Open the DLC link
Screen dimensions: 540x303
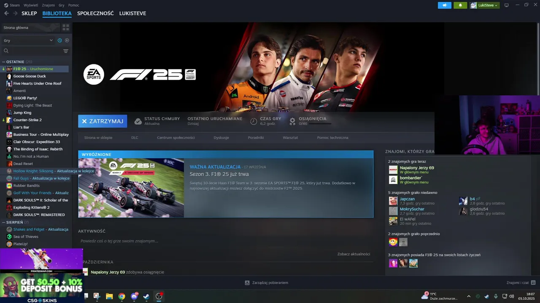pos(135,138)
